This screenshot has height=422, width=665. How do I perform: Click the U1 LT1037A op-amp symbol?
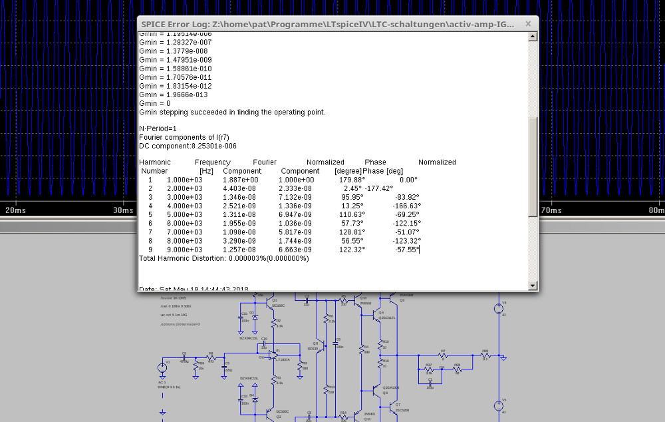coord(273,355)
